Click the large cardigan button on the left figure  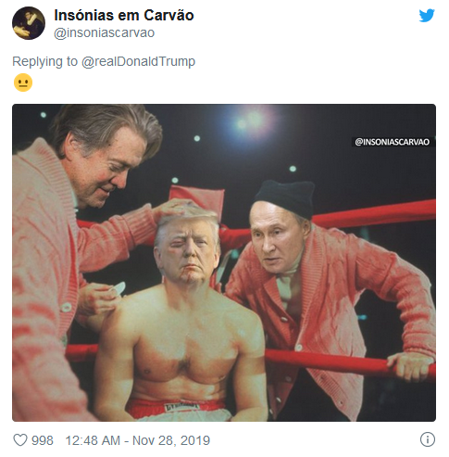click(x=66, y=308)
